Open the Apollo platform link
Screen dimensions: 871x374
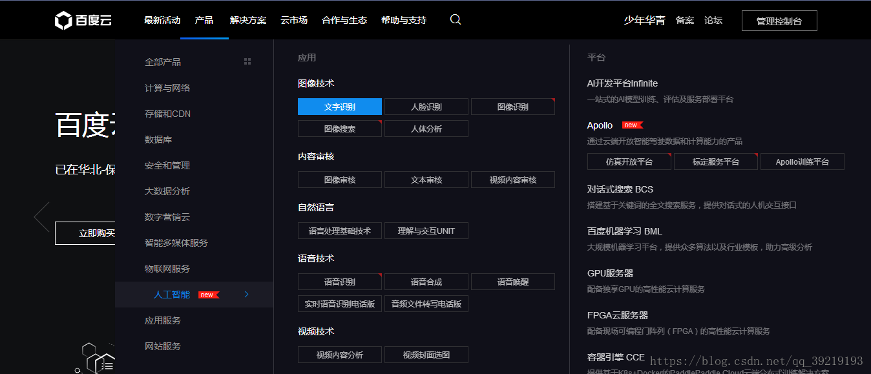(x=600, y=125)
